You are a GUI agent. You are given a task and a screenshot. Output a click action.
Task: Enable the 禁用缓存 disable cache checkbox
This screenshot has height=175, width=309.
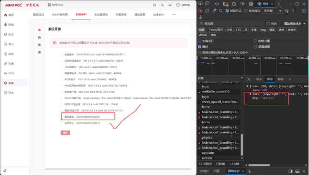pos(246,11)
